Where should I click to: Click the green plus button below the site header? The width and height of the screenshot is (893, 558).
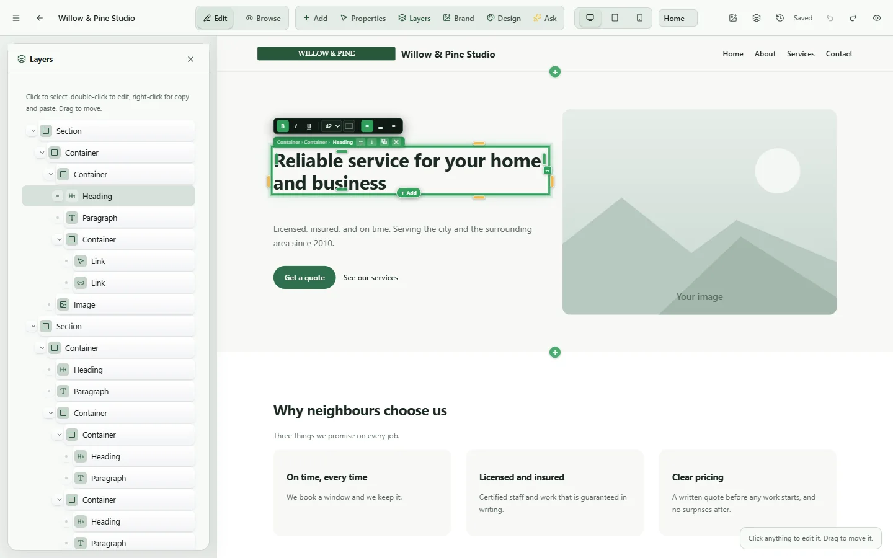[555, 72]
